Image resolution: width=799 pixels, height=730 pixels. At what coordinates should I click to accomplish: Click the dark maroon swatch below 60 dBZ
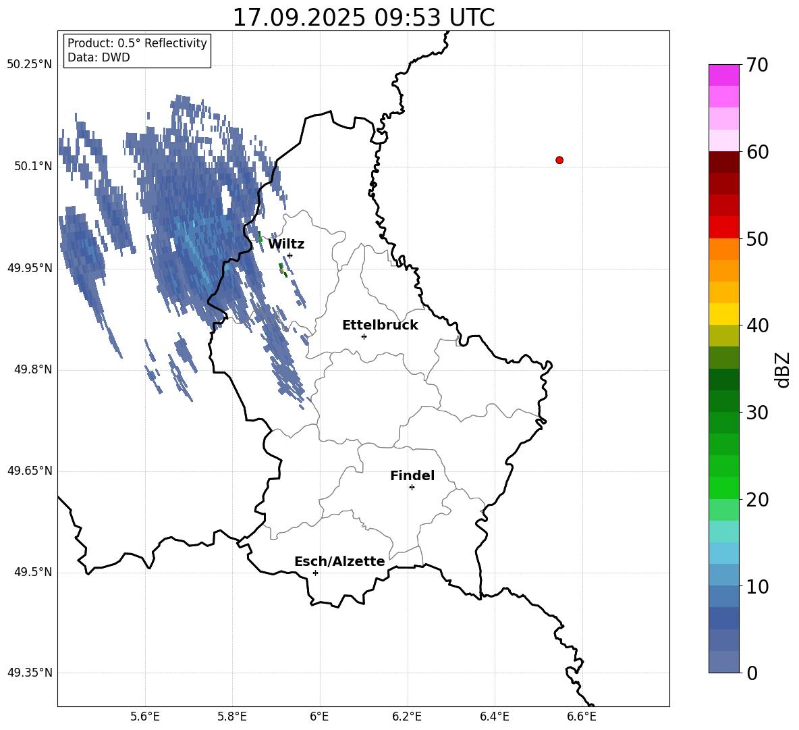coord(723,162)
